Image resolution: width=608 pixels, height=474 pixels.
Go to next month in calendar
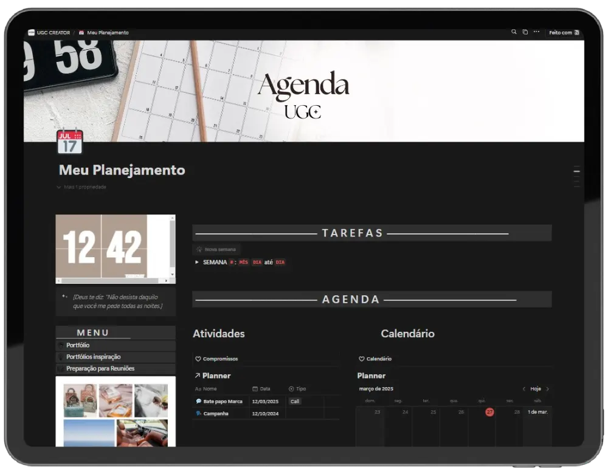(547, 389)
